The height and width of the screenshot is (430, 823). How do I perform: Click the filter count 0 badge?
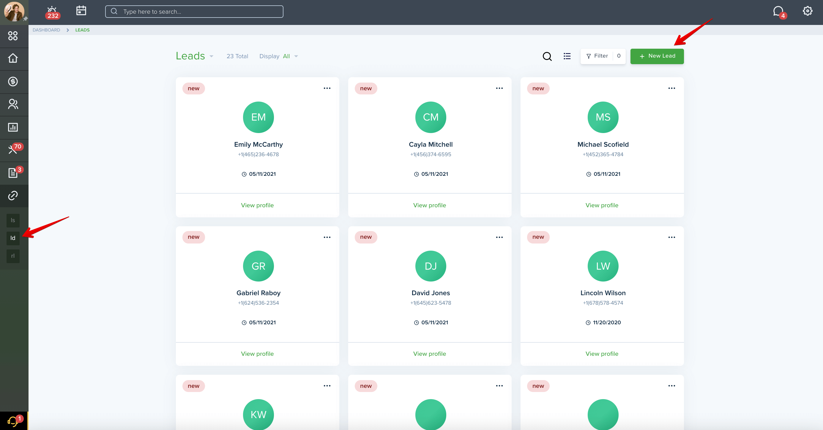click(x=619, y=56)
